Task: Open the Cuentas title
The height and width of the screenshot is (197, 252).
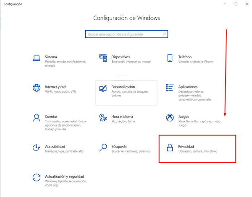Action: 51,117
